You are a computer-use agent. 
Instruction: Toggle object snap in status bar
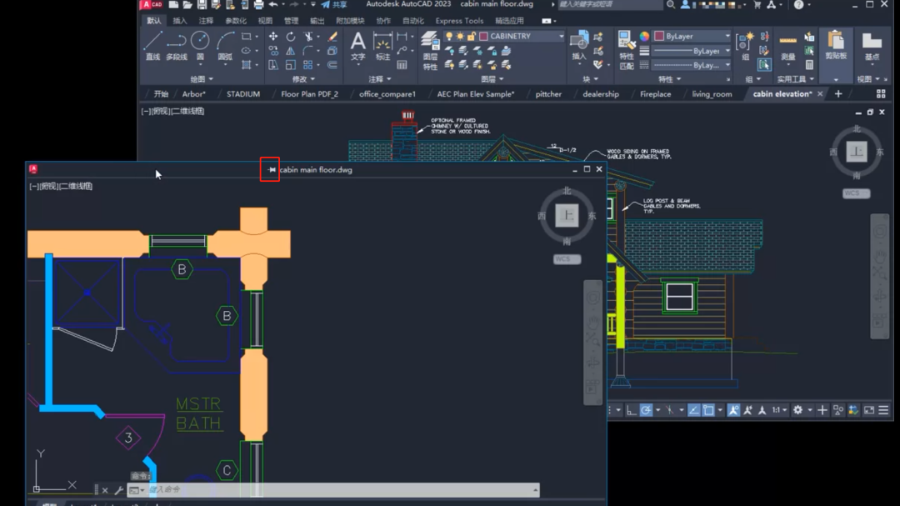[x=707, y=410]
